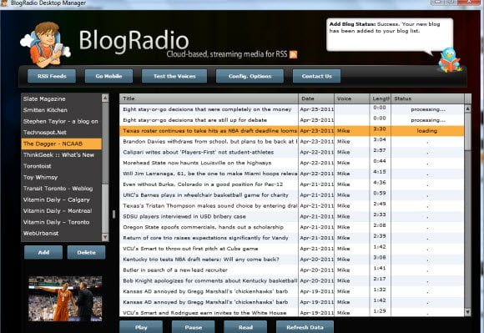Click the blue bird reading mascot
This screenshot has width=484, height=333.
[449, 60]
